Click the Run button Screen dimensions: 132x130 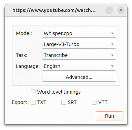coord(110,116)
